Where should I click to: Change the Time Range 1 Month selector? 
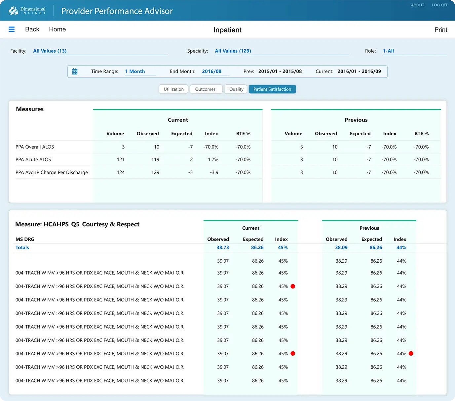135,71
